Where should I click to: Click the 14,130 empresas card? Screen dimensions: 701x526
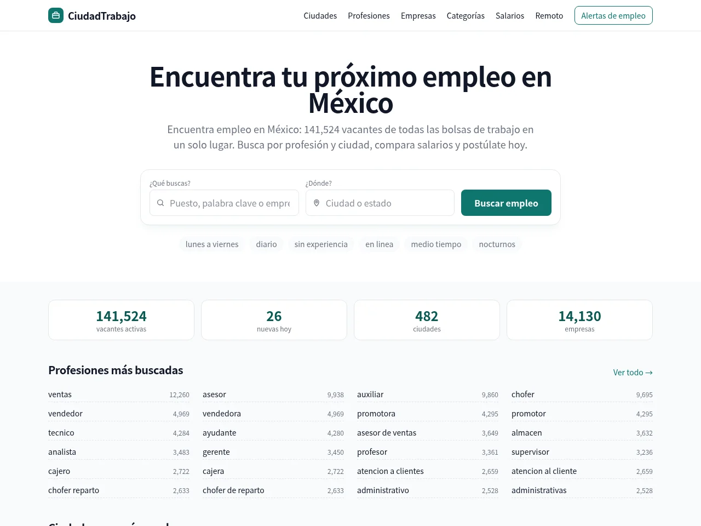coord(579,320)
